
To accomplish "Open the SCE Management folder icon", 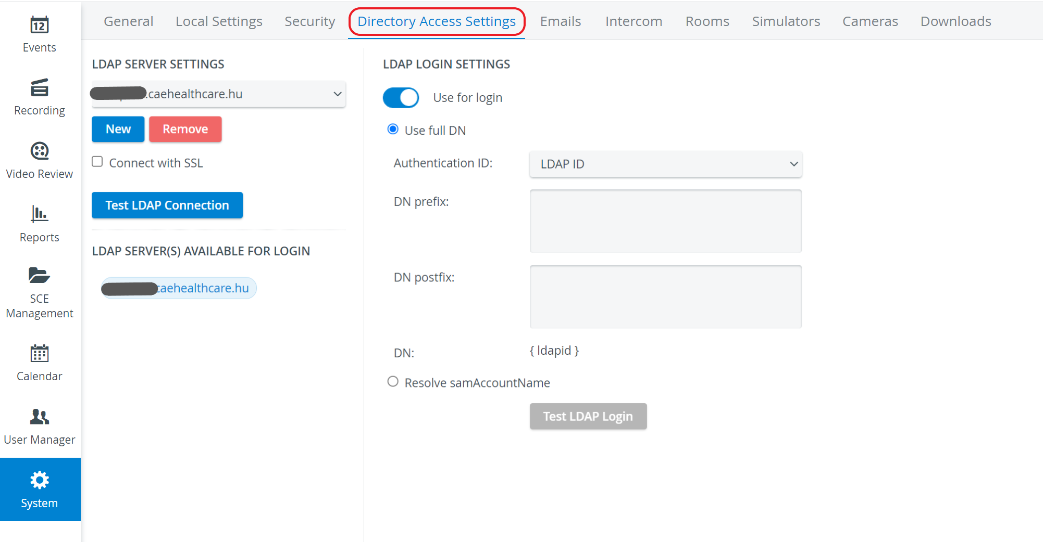I will point(40,275).
